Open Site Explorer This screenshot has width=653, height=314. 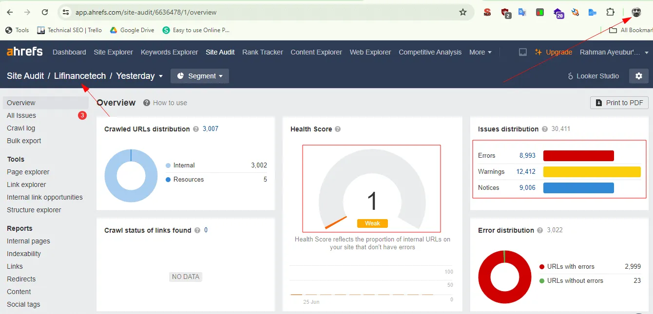[x=114, y=52]
